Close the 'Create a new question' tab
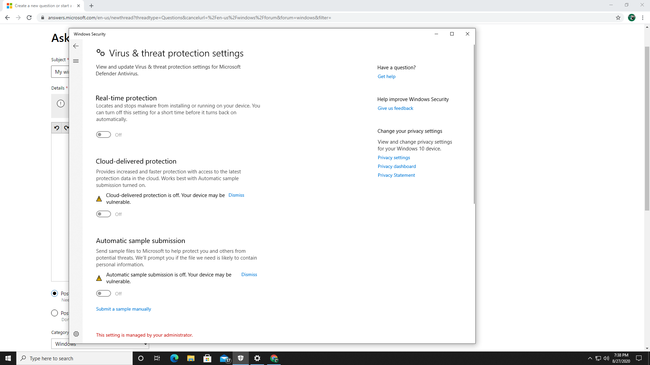The width and height of the screenshot is (650, 365). coord(79,6)
